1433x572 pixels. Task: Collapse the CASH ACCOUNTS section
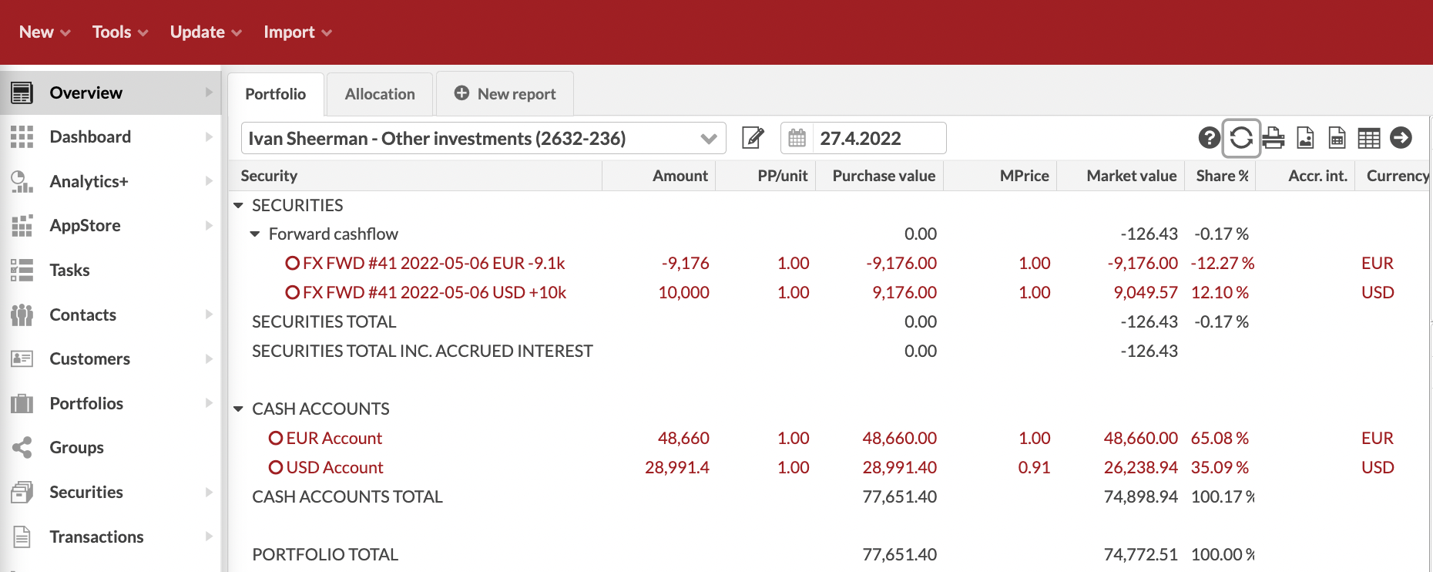point(238,409)
